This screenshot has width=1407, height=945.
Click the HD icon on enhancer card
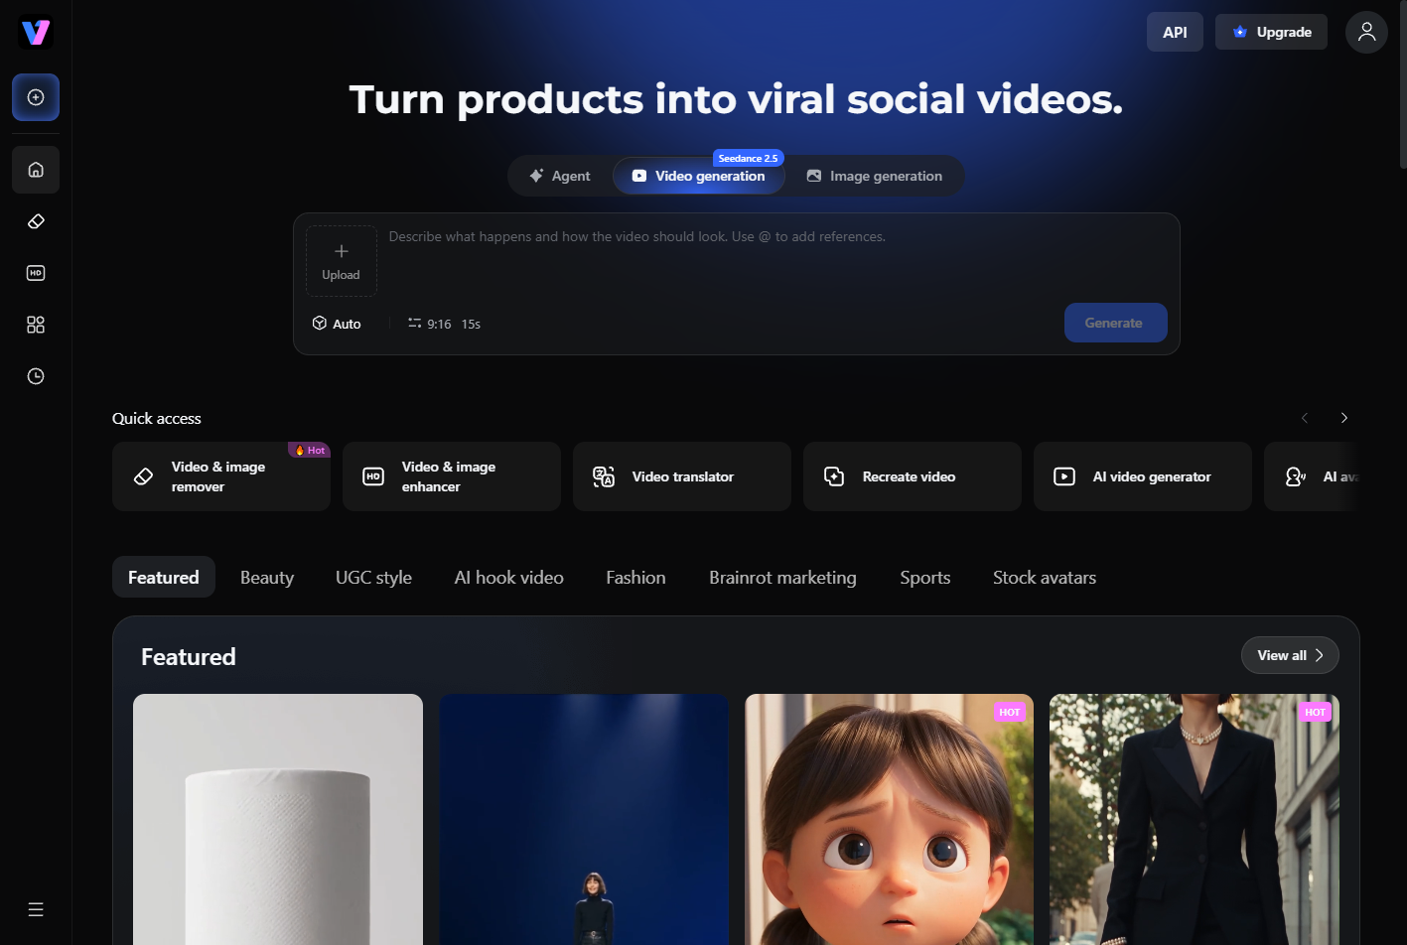pyautogui.click(x=373, y=476)
